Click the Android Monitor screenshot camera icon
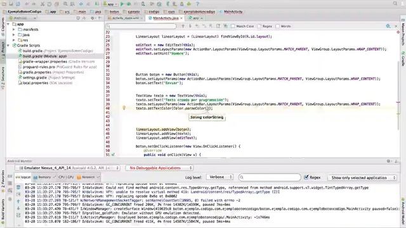This screenshot has width=406, height=228. [x=10, y=176]
